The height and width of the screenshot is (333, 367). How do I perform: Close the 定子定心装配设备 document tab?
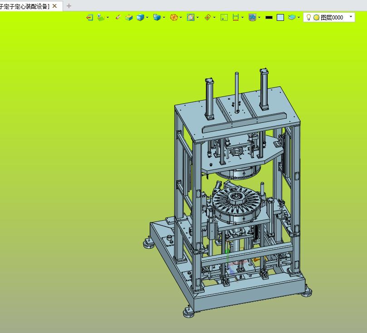54,6
